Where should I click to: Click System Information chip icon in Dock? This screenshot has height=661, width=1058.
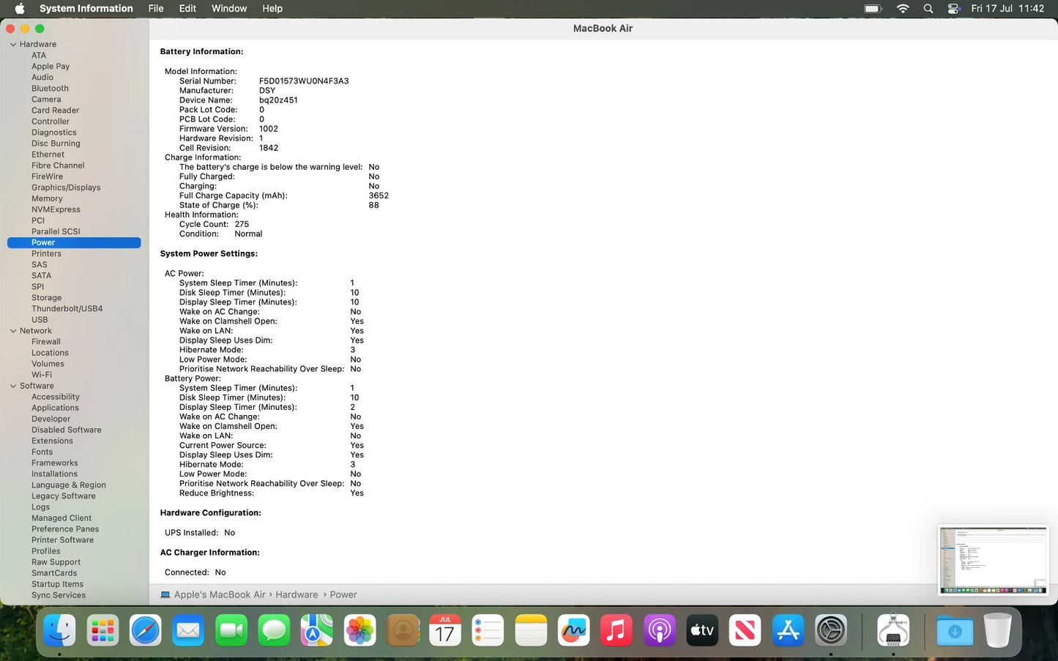point(893,630)
